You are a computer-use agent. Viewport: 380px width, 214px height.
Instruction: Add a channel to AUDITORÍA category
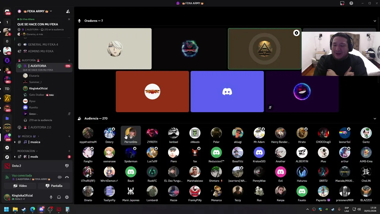(x=69, y=60)
